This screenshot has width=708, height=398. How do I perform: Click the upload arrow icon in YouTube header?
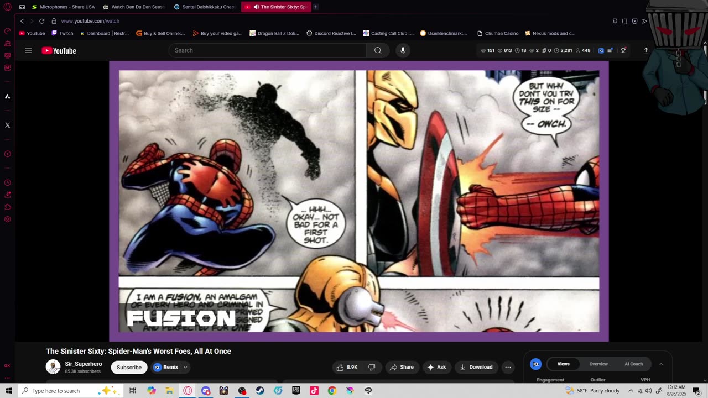pos(646,50)
